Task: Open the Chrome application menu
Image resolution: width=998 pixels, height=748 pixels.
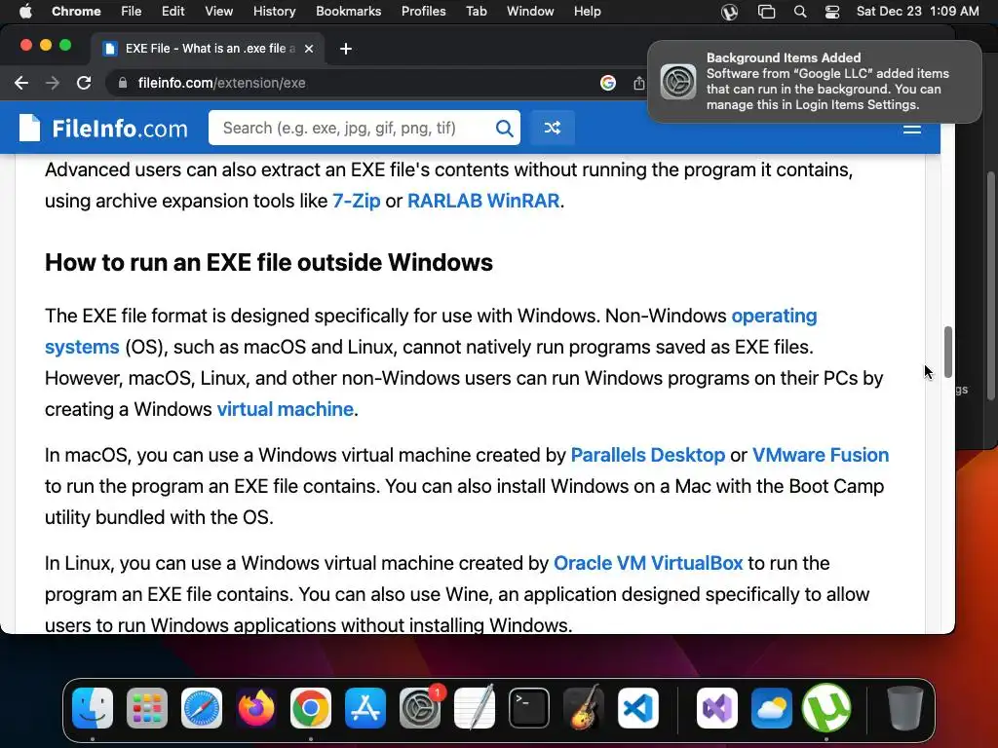Action: click(x=76, y=12)
